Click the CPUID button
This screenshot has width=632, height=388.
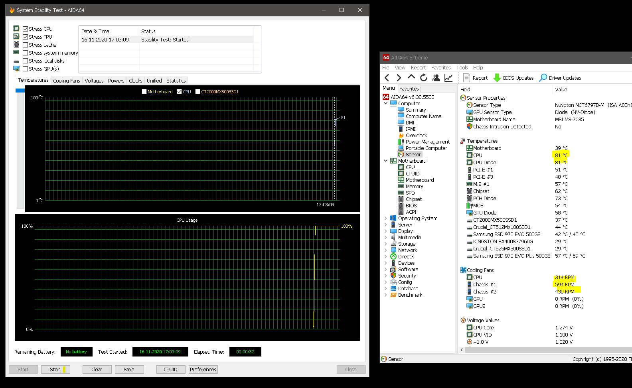(x=171, y=370)
